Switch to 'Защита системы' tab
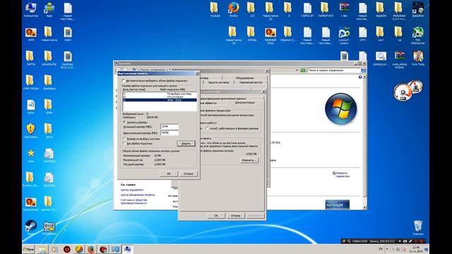Image resolution: width=452 pixels, height=254 pixels. pyautogui.click(x=218, y=83)
